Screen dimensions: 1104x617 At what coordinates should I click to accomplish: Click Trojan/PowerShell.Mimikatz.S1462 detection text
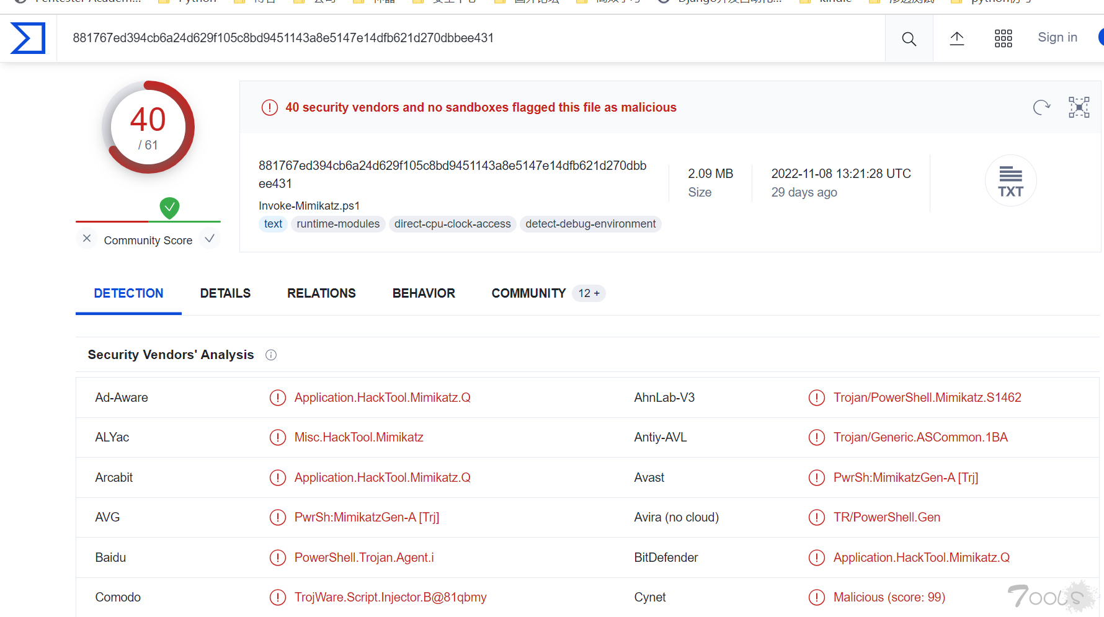(x=927, y=397)
